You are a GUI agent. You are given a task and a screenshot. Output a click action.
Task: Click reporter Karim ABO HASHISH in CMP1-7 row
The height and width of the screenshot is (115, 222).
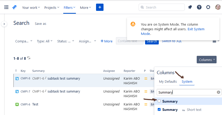(x=132, y=94)
